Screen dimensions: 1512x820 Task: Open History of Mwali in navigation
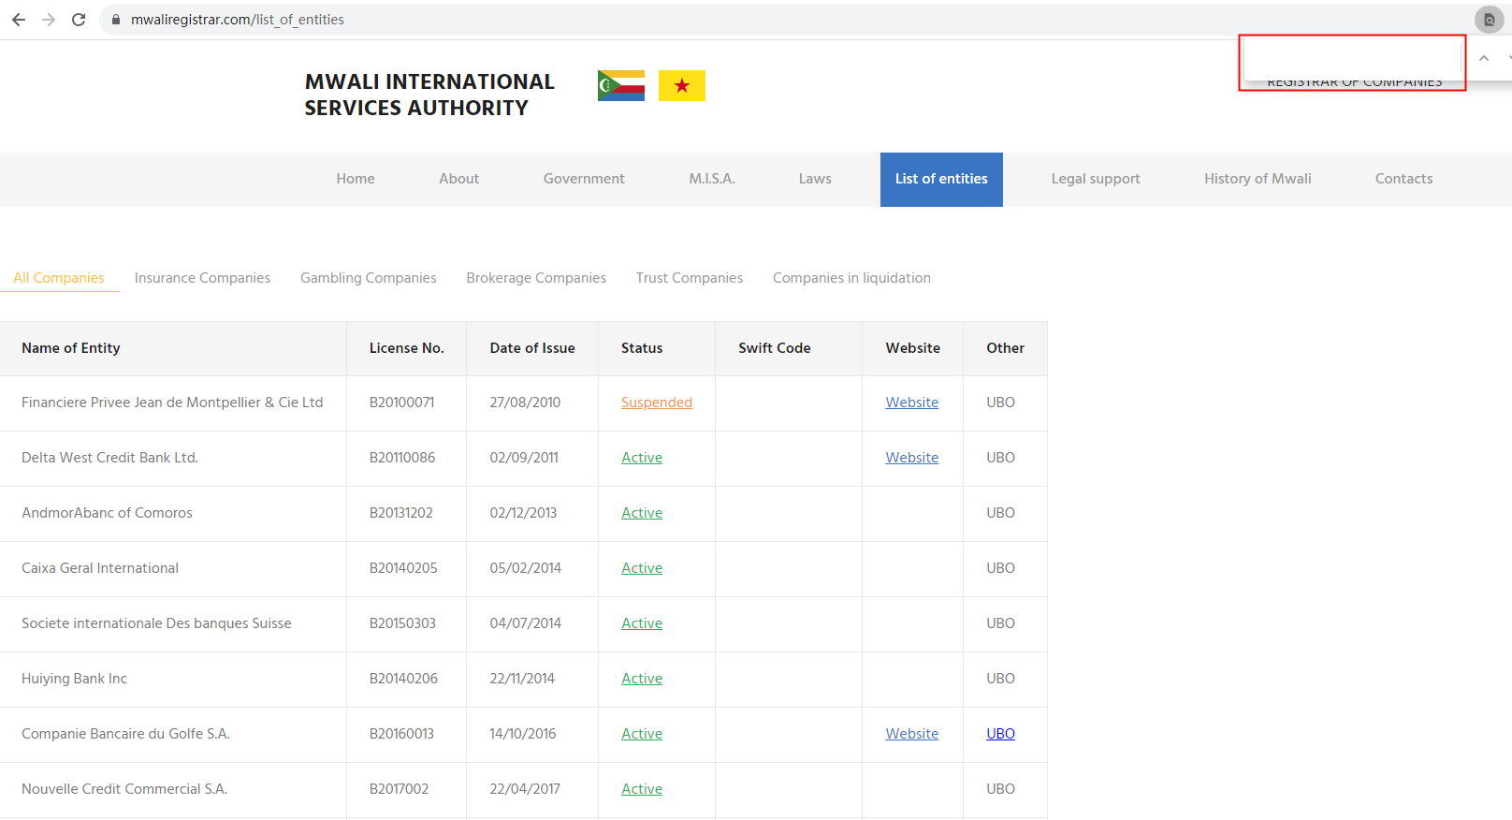point(1257,179)
